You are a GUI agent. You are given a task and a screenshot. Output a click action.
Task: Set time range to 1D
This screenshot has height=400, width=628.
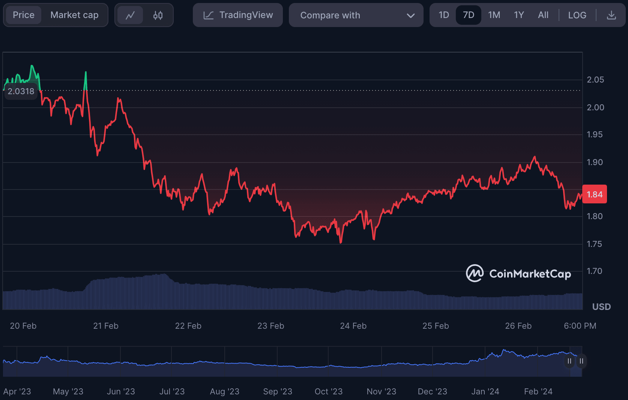444,15
